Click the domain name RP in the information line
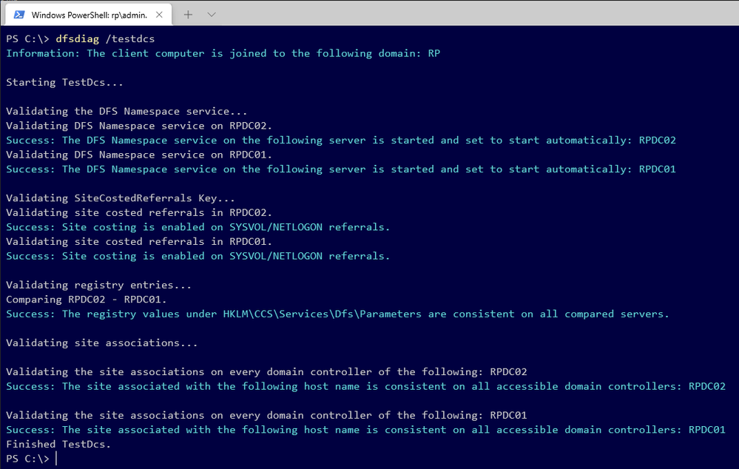 (x=435, y=53)
